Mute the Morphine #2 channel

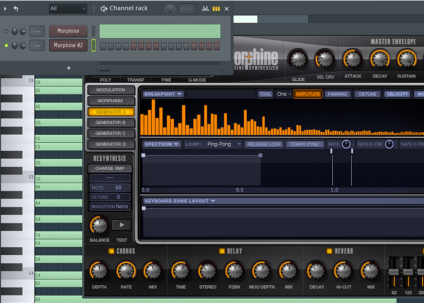6,45
